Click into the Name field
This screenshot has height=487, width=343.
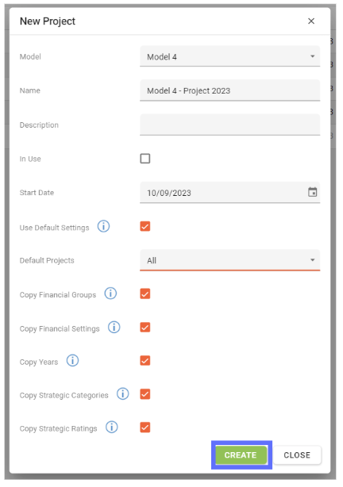click(229, 90)
